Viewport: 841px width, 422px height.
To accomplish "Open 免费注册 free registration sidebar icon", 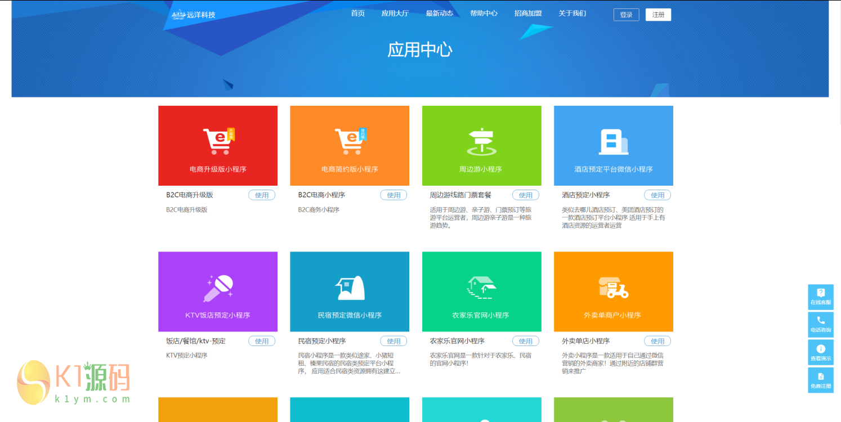I will coord(821,380).
